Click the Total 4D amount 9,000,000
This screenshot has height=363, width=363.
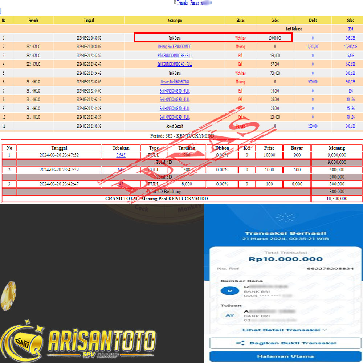337,162
